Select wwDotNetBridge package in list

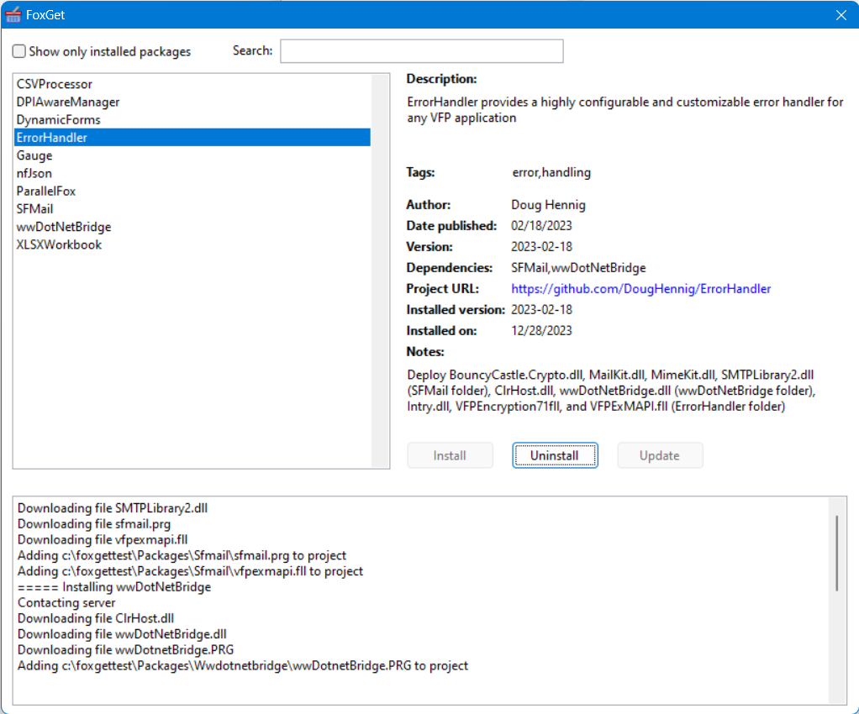pos(192,227)
